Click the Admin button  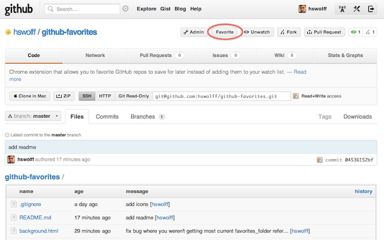[x=194, y=32]
